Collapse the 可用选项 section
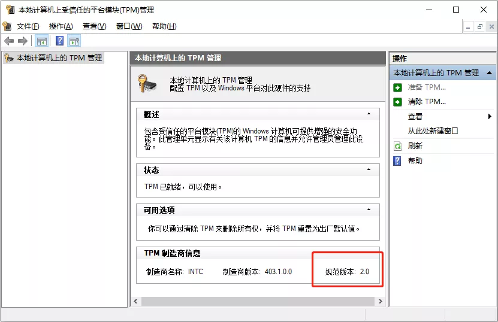498x322 pixels. point(369,210)
